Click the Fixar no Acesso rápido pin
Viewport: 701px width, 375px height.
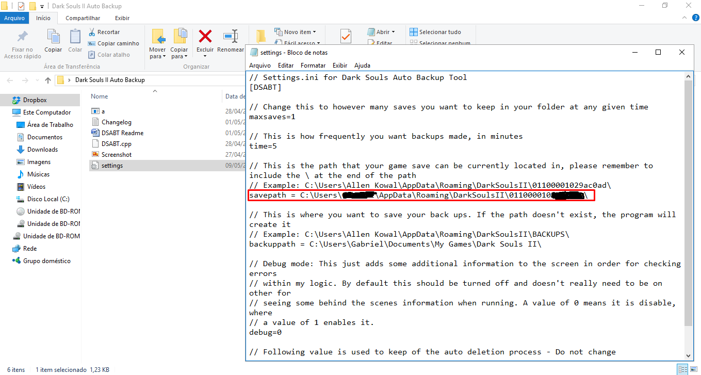[x=22, y=44]
